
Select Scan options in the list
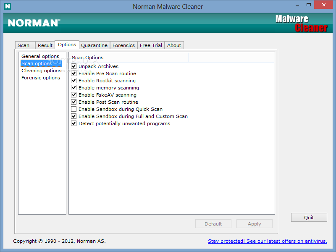click(x=41, y=63)
